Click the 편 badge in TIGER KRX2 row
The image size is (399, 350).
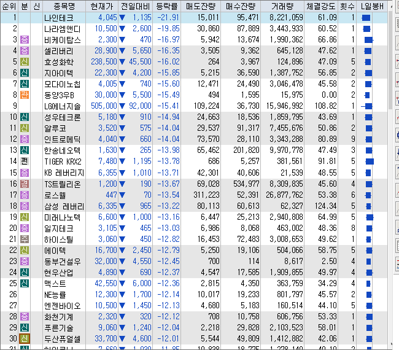(x=25, y=161)
